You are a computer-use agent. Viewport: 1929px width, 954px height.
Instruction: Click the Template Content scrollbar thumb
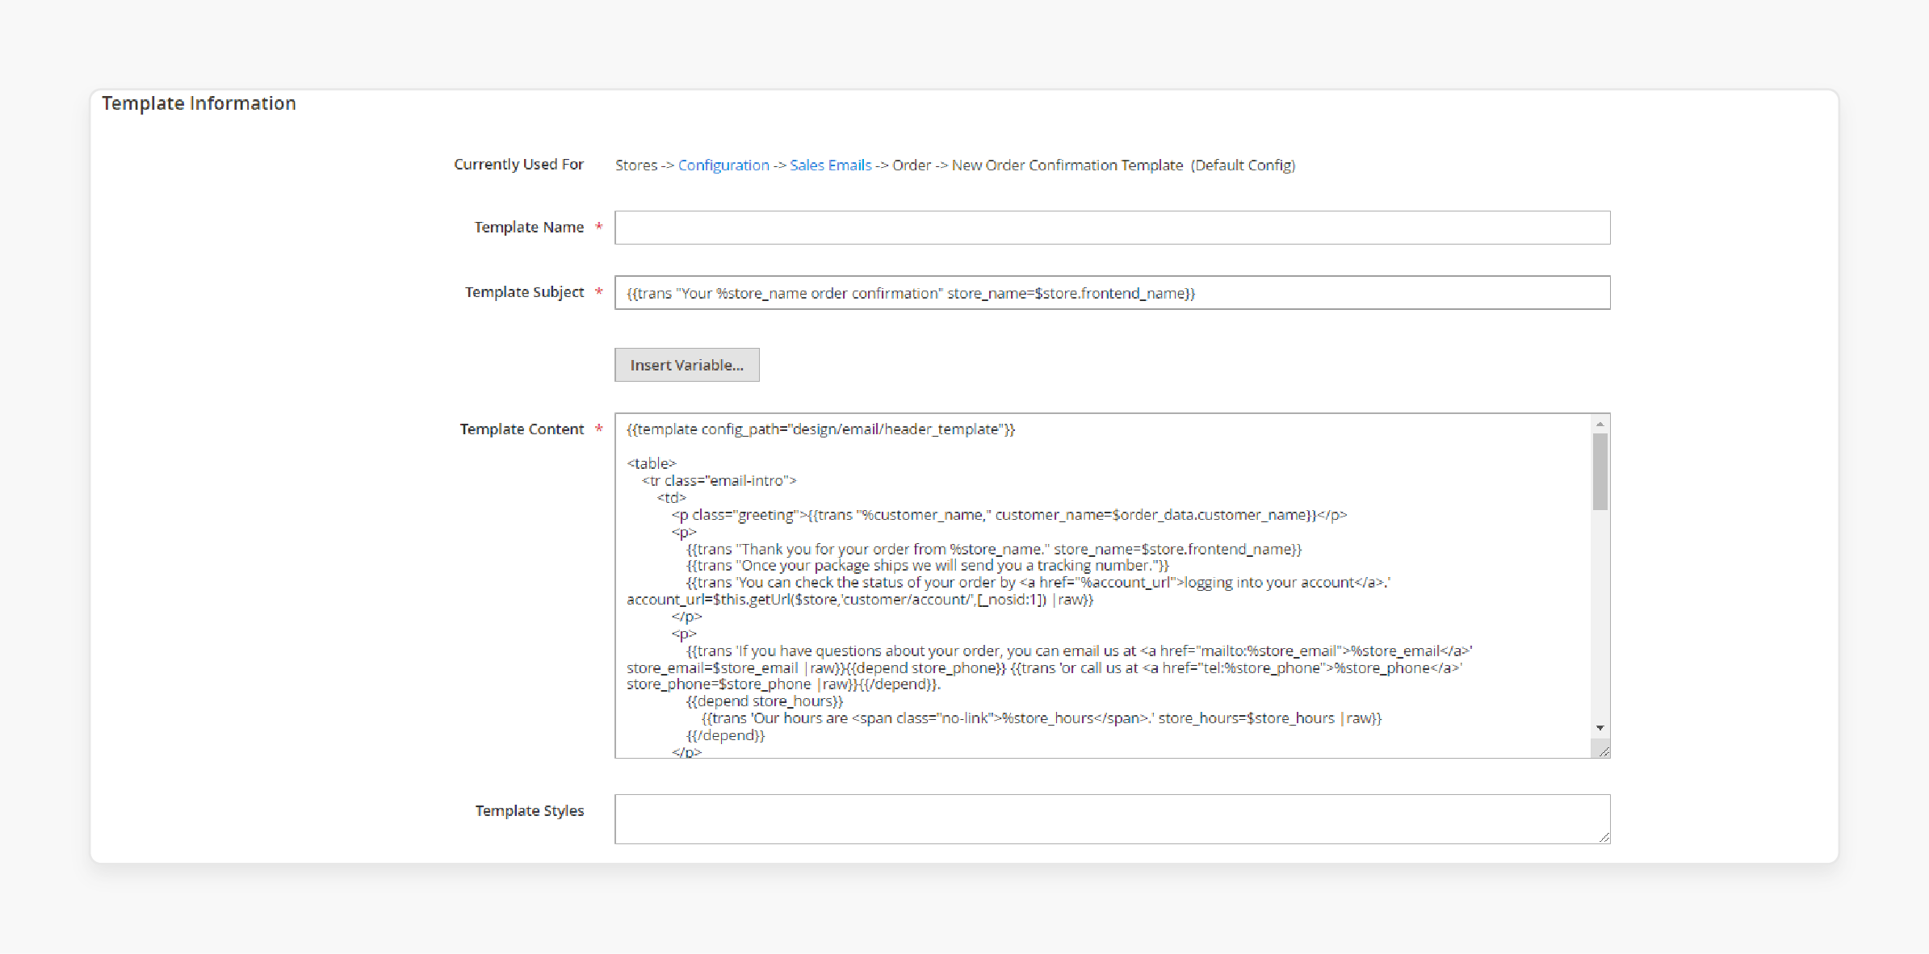tap(1600, 471)
